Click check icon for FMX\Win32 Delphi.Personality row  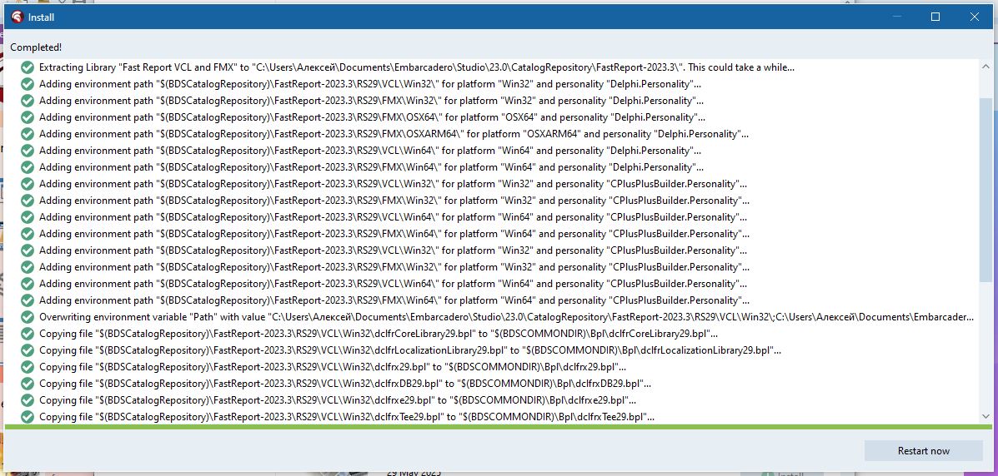pyautogui.click(x=27, y=101)
